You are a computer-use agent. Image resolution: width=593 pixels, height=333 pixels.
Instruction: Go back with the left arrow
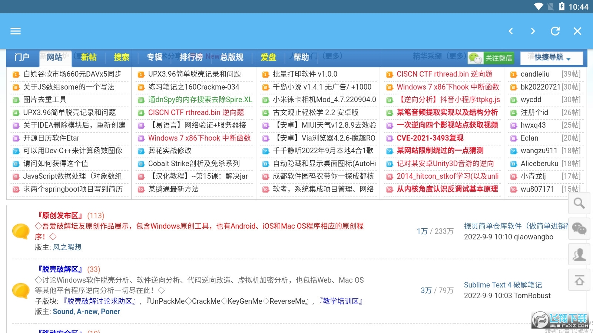pos(511,31)
